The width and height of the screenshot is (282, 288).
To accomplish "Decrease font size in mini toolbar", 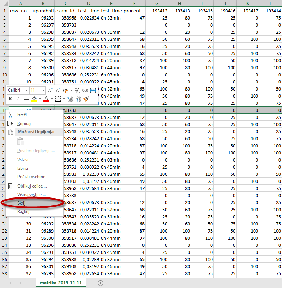I will click(x=58, y=90).
